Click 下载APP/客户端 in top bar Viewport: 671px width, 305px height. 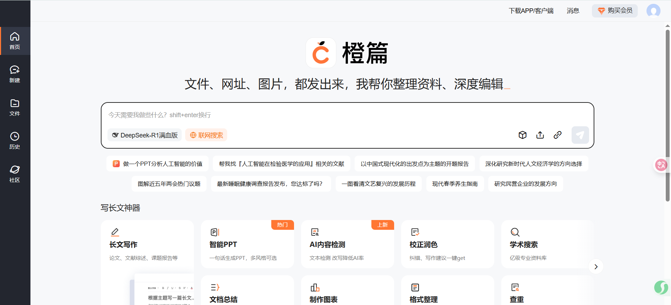(531, 11)
